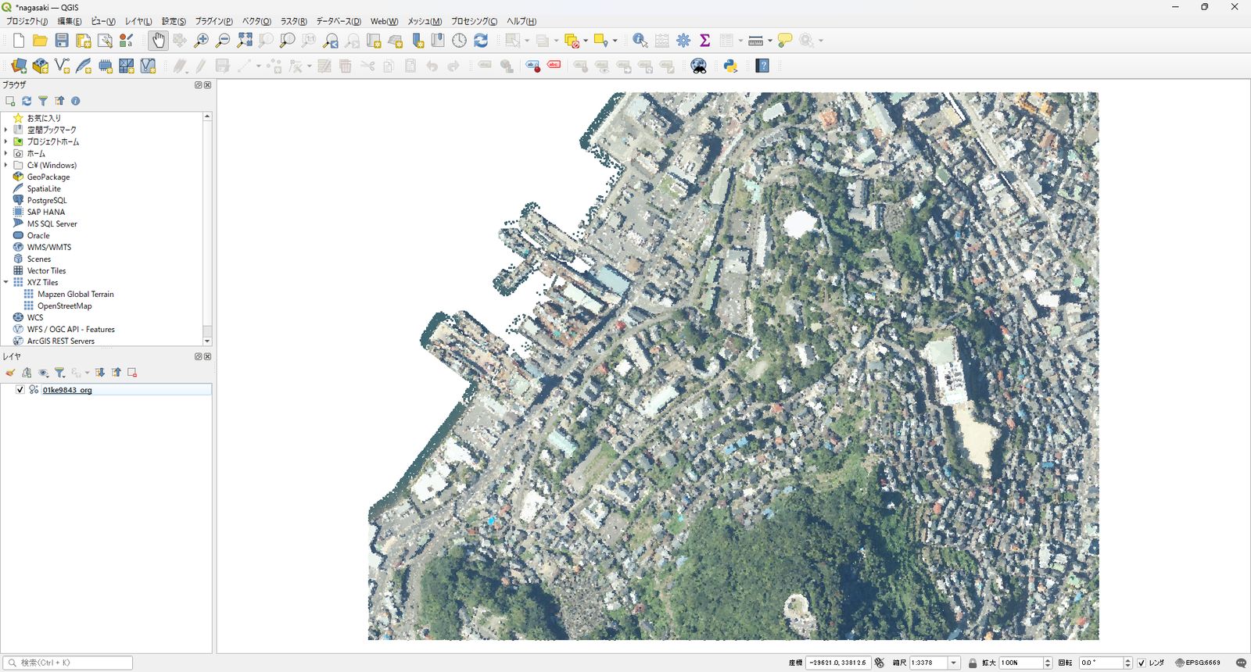This screenshot has height=672, width=1251.
Task: Refresh the map canvas with the blue arrows icon
Action: pos(481,41)
